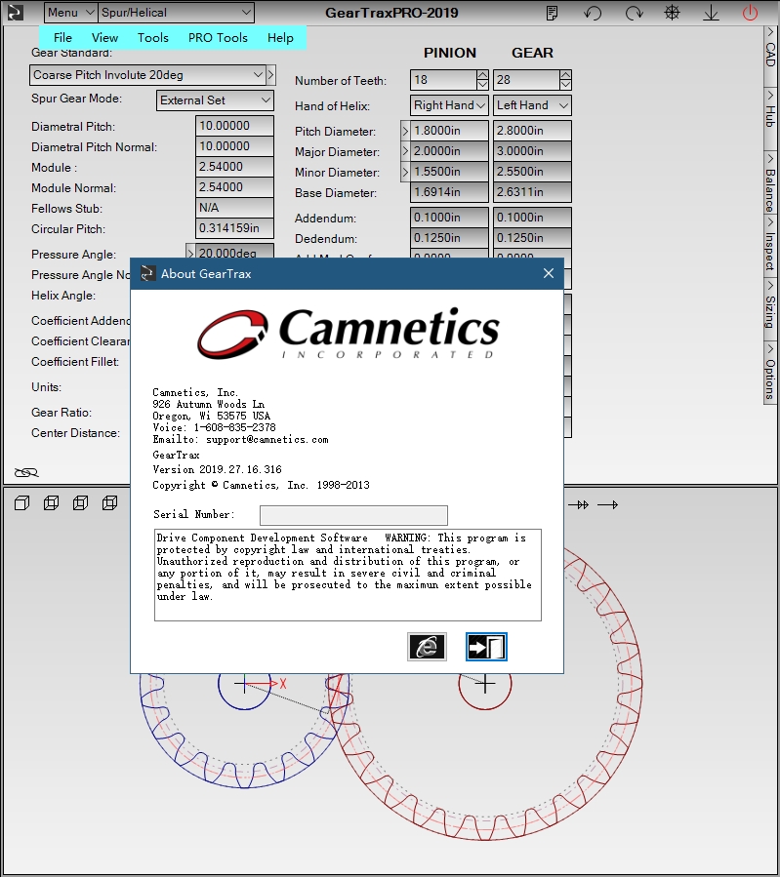The image size is (780, 877).
Task: Decrease pinion Number of Teeth with down arrow
Action: pos(482,85)
